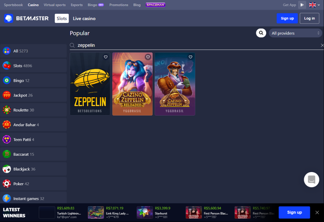The width and height of the screenshot is (324, 222).
Task: Select the All games category icon
Action: [6, 51]
